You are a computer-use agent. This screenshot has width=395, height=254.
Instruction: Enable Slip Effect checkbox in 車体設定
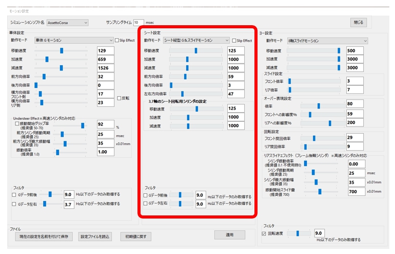(x=117, y=41)
